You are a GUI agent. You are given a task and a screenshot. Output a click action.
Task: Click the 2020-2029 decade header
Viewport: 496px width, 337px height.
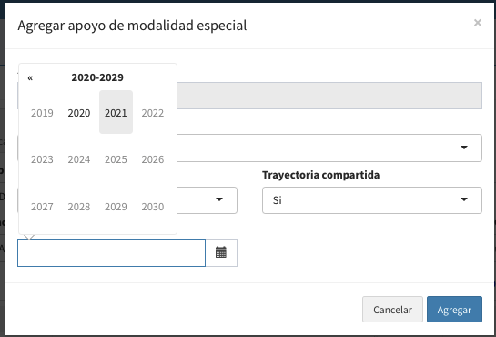click(x=97, y=77)
